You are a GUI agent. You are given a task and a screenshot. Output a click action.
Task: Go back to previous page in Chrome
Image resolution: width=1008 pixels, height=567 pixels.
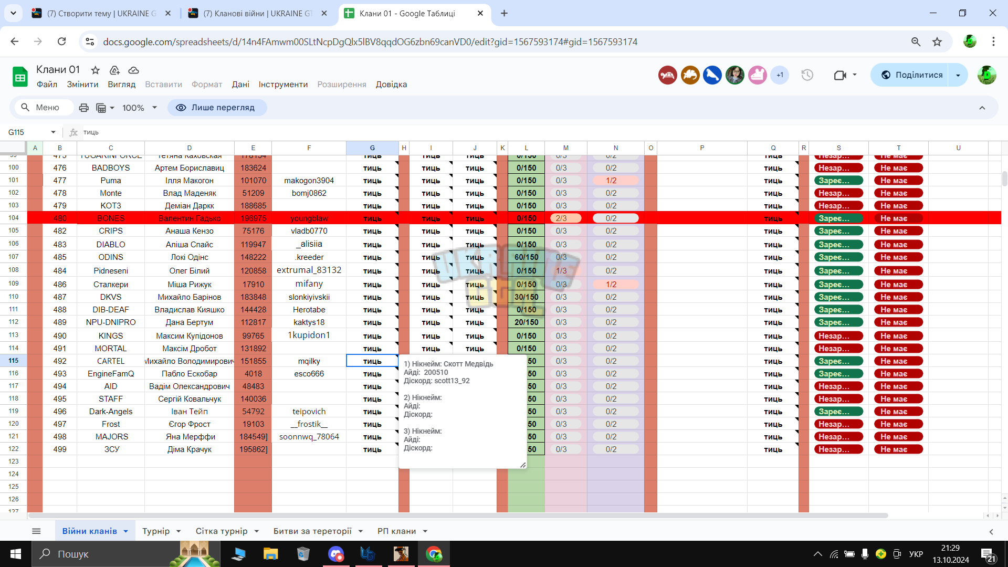pos(14,41)
